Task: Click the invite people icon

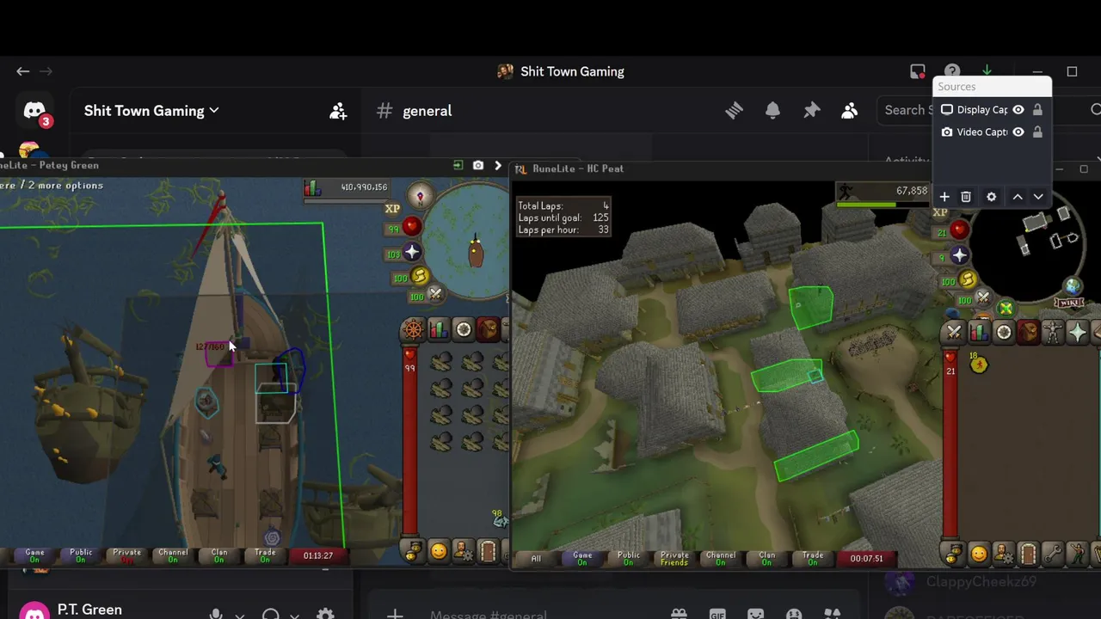Action: tap(338, 111)
